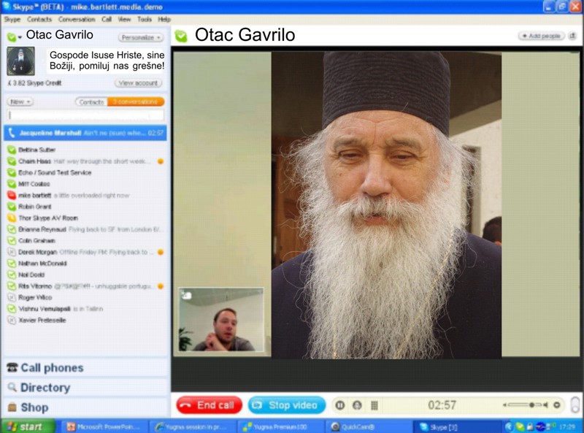The width and height of the screenshot is (584, 433).
Task: Open the Conversation menu
Action: (77, 19)
